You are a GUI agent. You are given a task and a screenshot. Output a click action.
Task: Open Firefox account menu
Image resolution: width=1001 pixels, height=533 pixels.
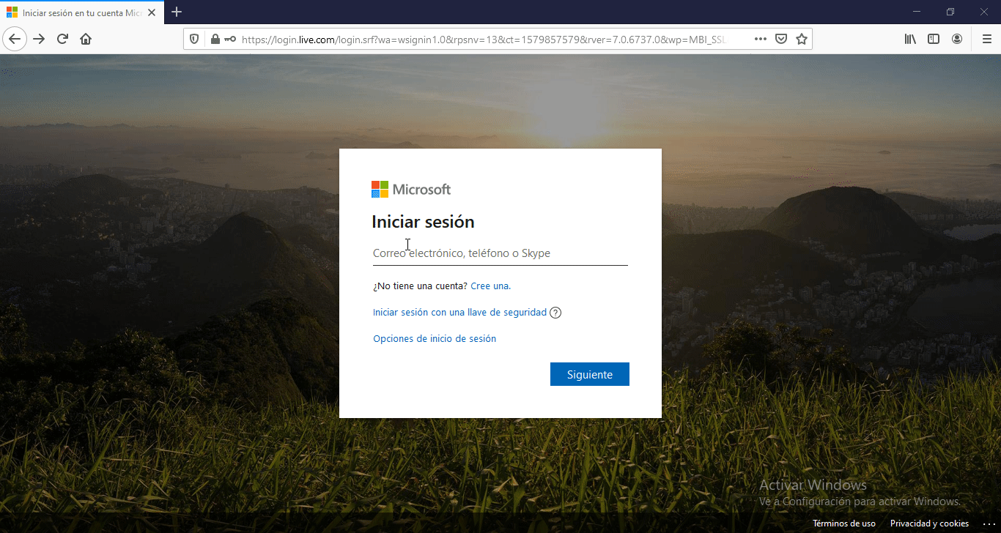click(x=957, y=39)
